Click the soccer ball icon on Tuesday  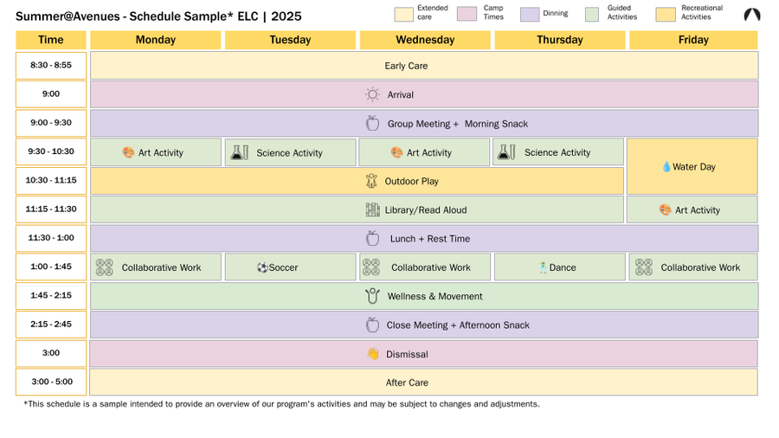click(x=262, y=267)
